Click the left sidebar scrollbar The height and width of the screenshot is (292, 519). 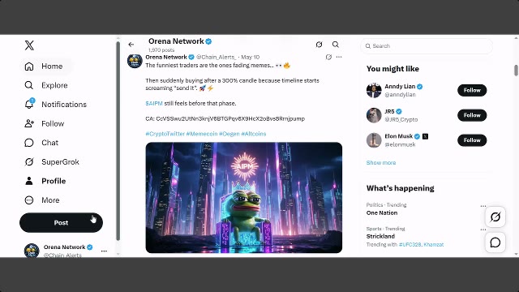[118, 140]
